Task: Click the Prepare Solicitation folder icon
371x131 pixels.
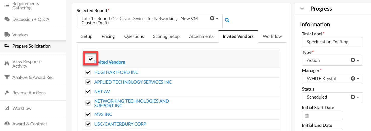Action: [7, 46]
